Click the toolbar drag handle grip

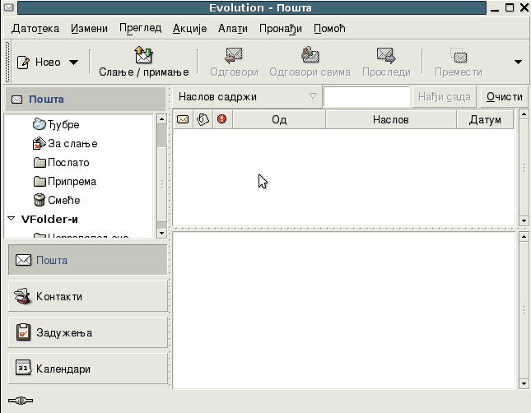coord(7,62)
